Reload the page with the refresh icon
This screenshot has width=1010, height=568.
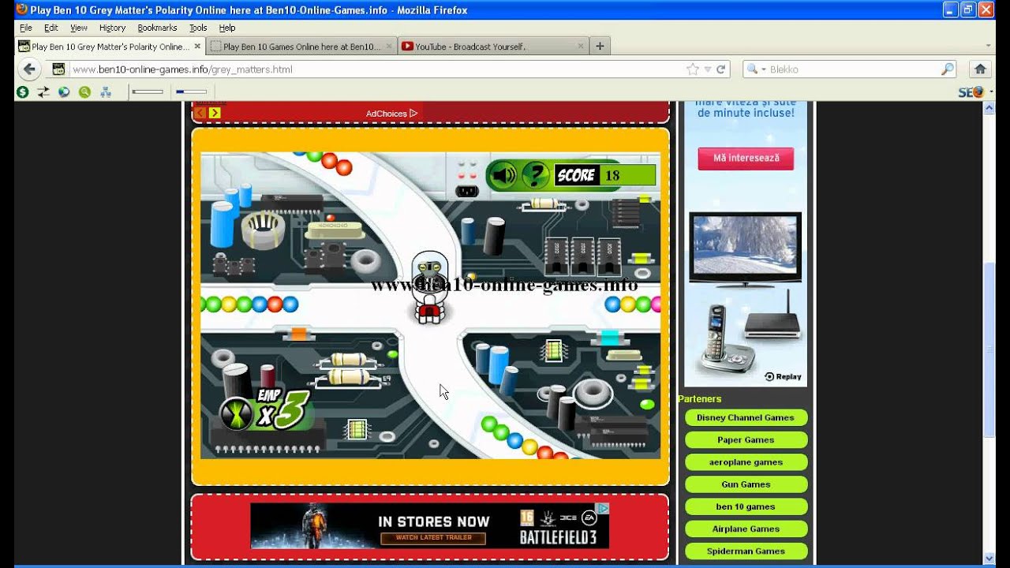pos(721,69)
